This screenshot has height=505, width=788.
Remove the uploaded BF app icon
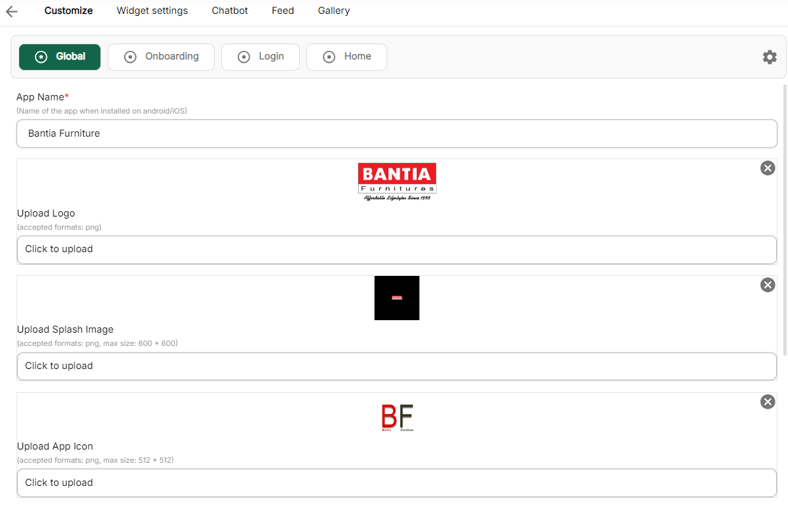point(768,401)
